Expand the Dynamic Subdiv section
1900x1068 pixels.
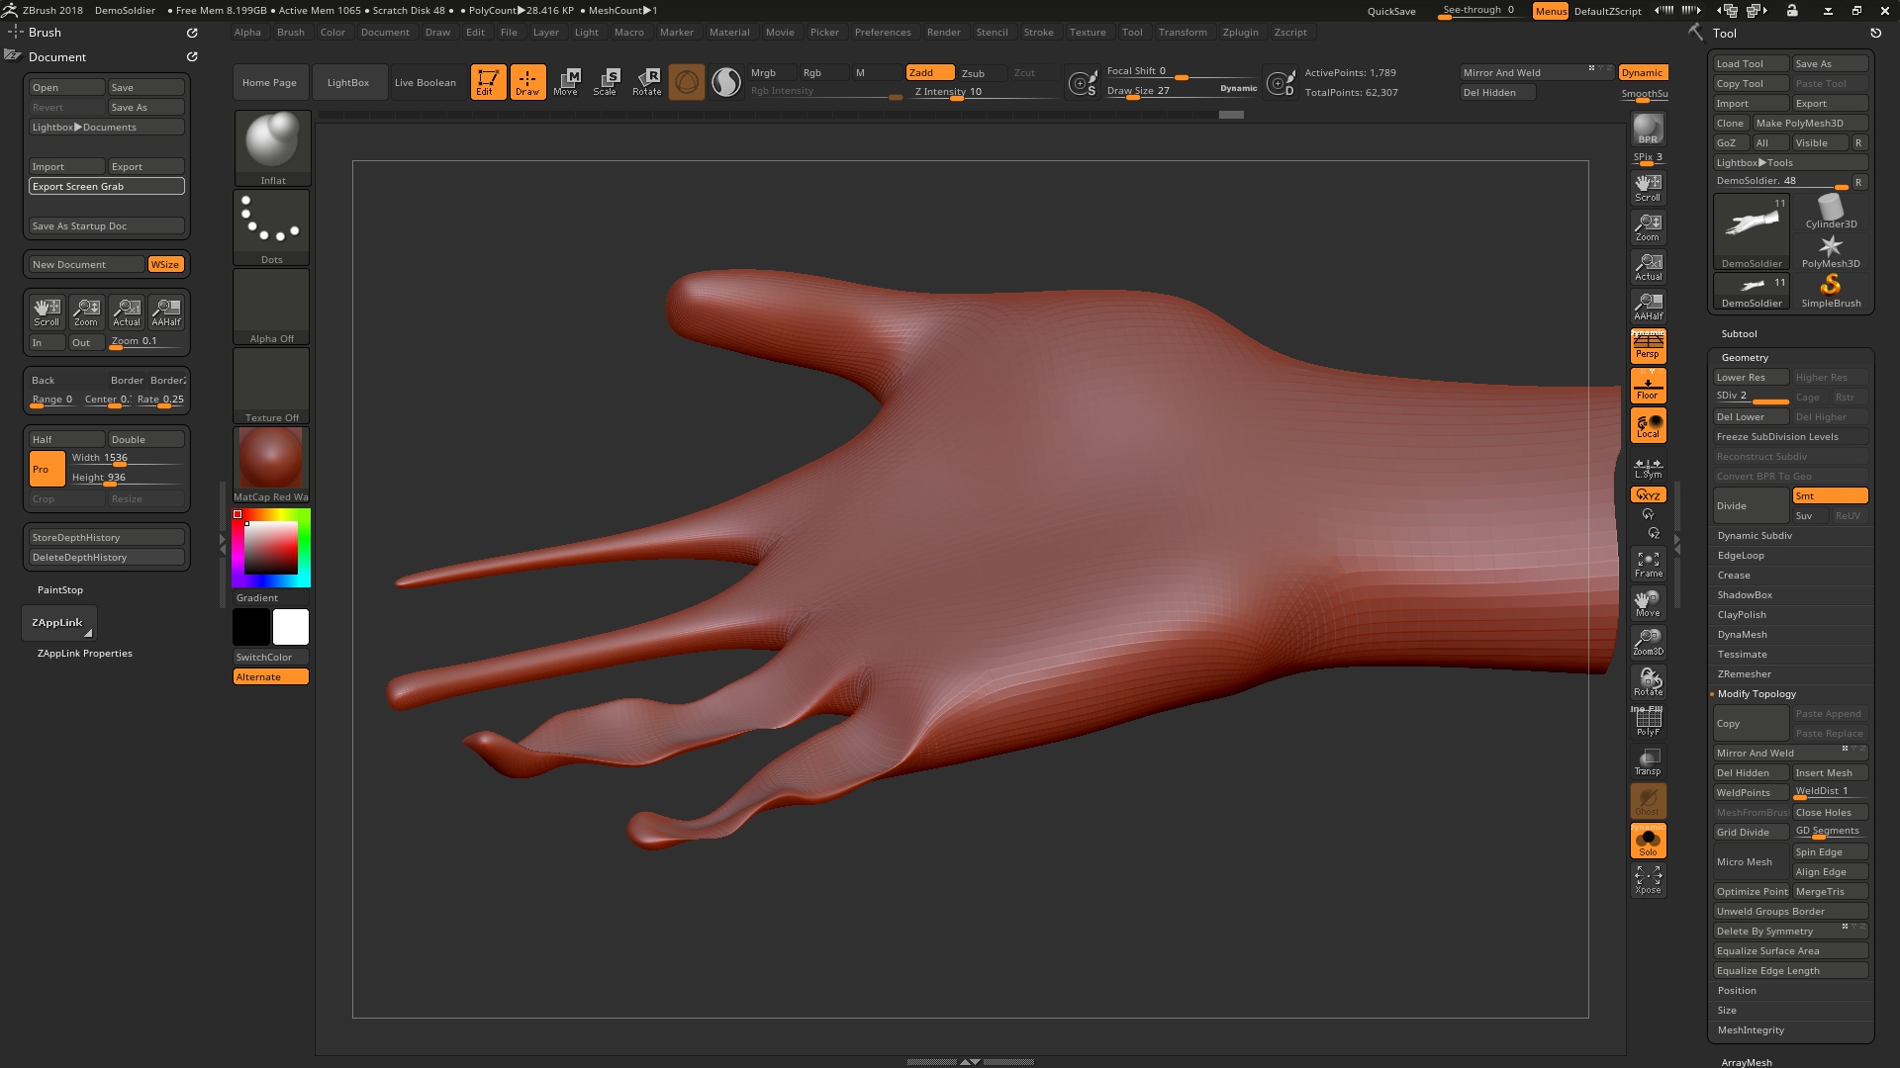click(x=1755, y=536)
